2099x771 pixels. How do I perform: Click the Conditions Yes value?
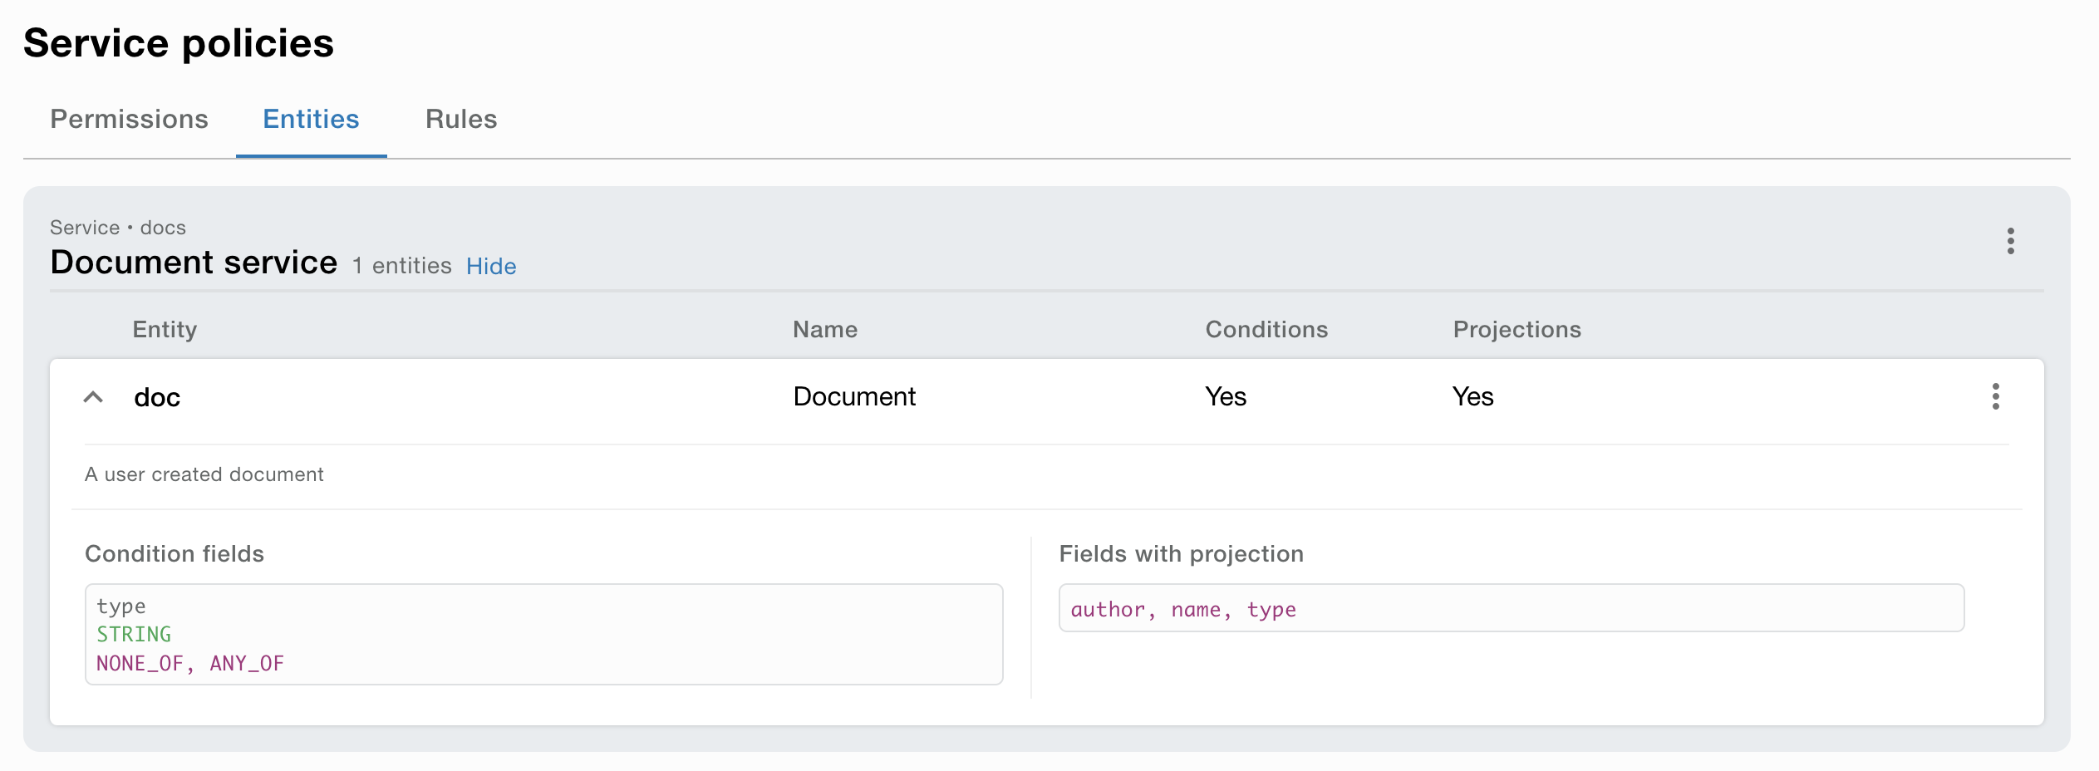1225,397
